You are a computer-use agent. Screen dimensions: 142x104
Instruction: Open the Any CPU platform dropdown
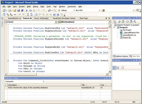[99, 10]
